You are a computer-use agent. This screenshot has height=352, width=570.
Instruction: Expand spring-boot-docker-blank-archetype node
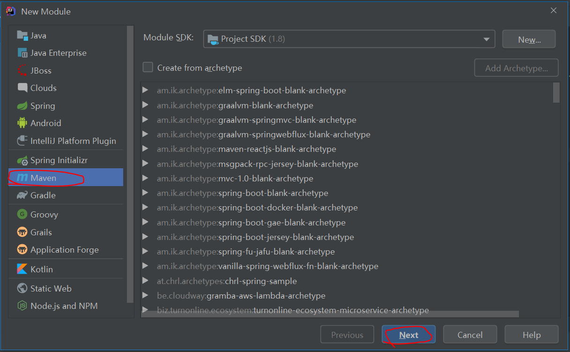146,207
